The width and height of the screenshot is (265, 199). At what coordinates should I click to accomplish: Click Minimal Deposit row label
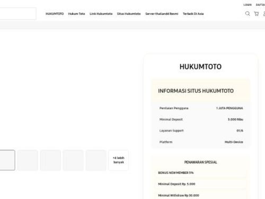coord(171,119)
